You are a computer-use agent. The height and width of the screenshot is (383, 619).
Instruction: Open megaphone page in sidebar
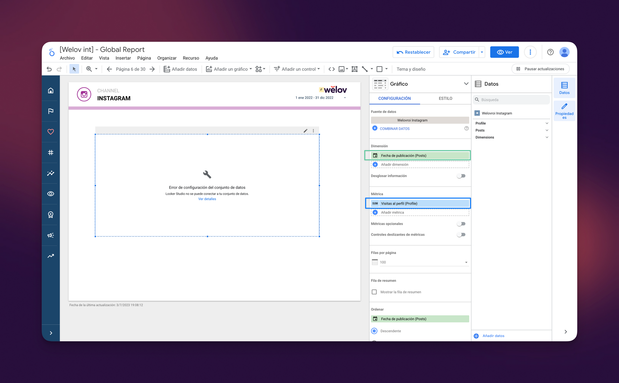pos(51,235)
